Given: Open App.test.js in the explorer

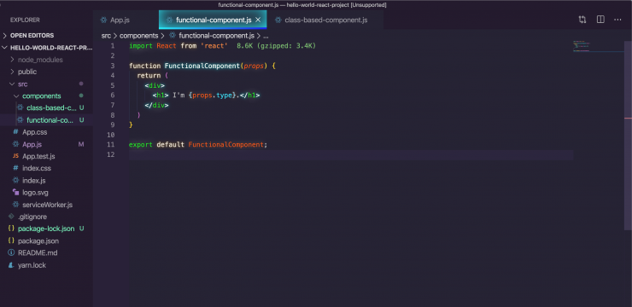Looking at the screenshot, I should click(x=38, y=156).
